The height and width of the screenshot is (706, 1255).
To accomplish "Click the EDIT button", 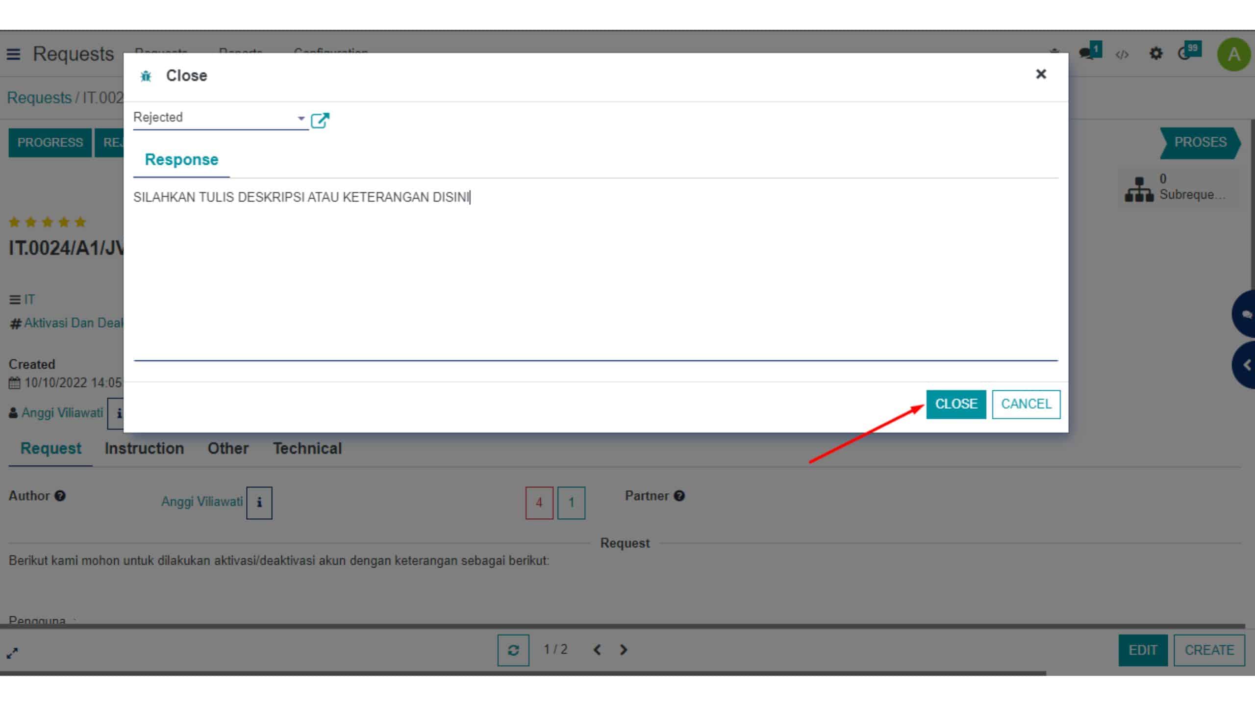I will [1143, 650].
